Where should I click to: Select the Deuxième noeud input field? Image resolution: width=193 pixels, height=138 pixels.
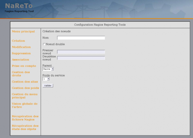pos(81,58)
